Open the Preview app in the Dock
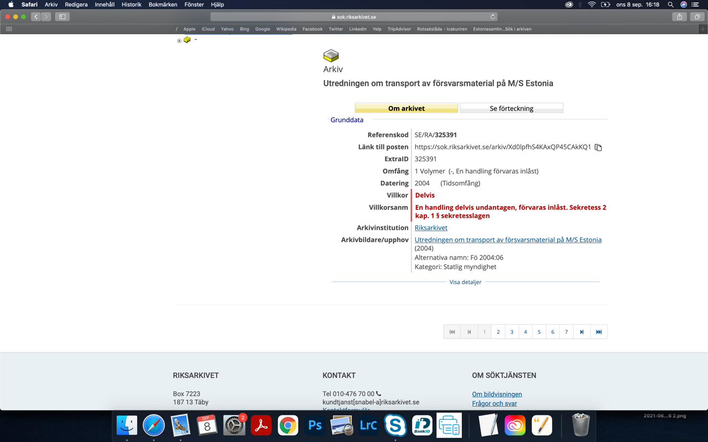Viewport: 708px width, 442px height. point(341,425)
